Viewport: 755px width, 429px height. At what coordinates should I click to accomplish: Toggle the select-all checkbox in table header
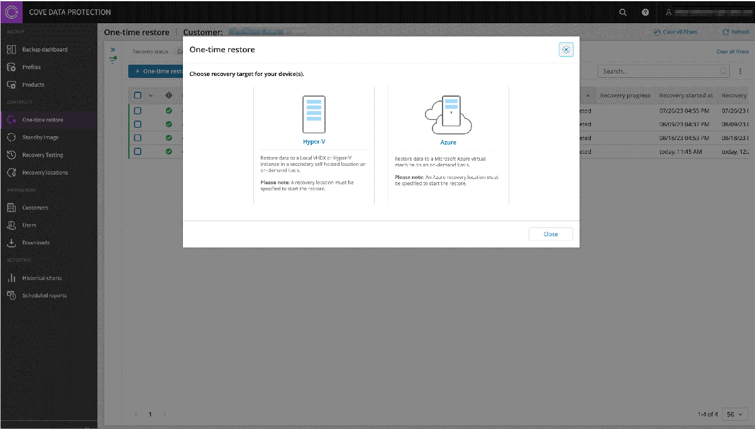coord(138,95)
